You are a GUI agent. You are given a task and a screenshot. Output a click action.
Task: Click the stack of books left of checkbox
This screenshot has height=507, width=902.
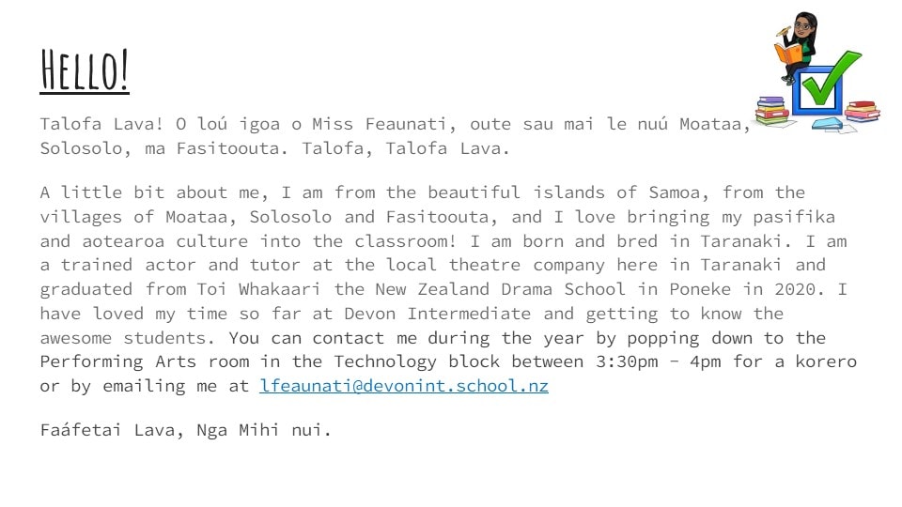(771, 111)
